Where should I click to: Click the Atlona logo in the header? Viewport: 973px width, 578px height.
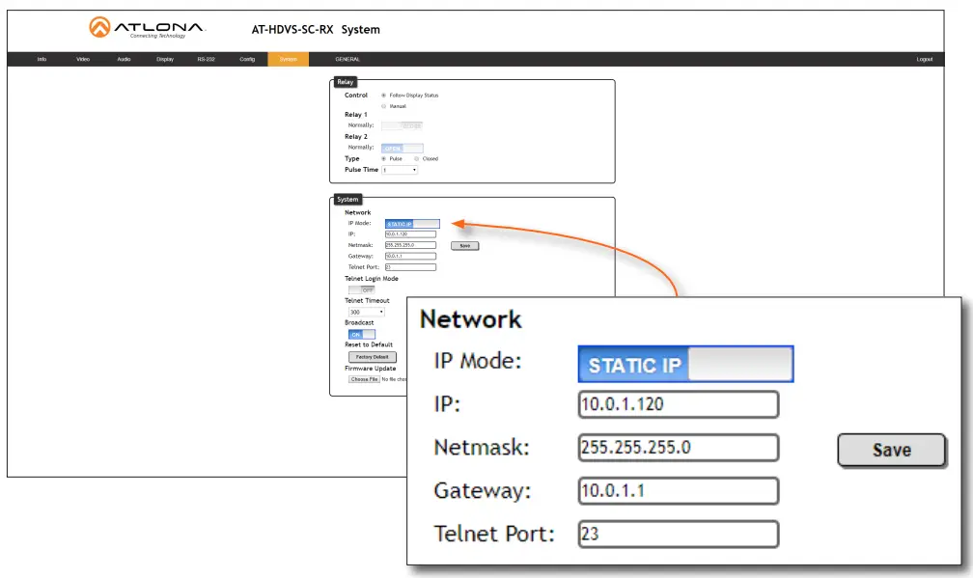pyautogui.click(x=147, y=28)
